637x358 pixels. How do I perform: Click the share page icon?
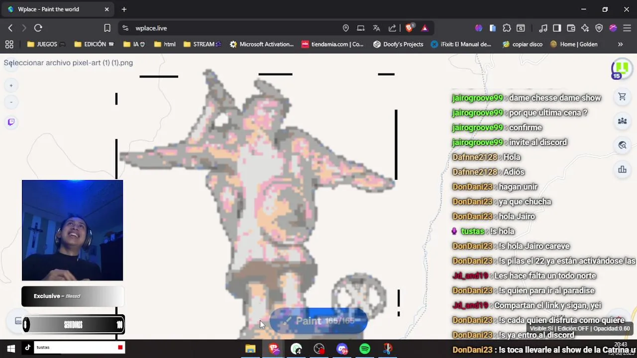(x=392, y=28)
